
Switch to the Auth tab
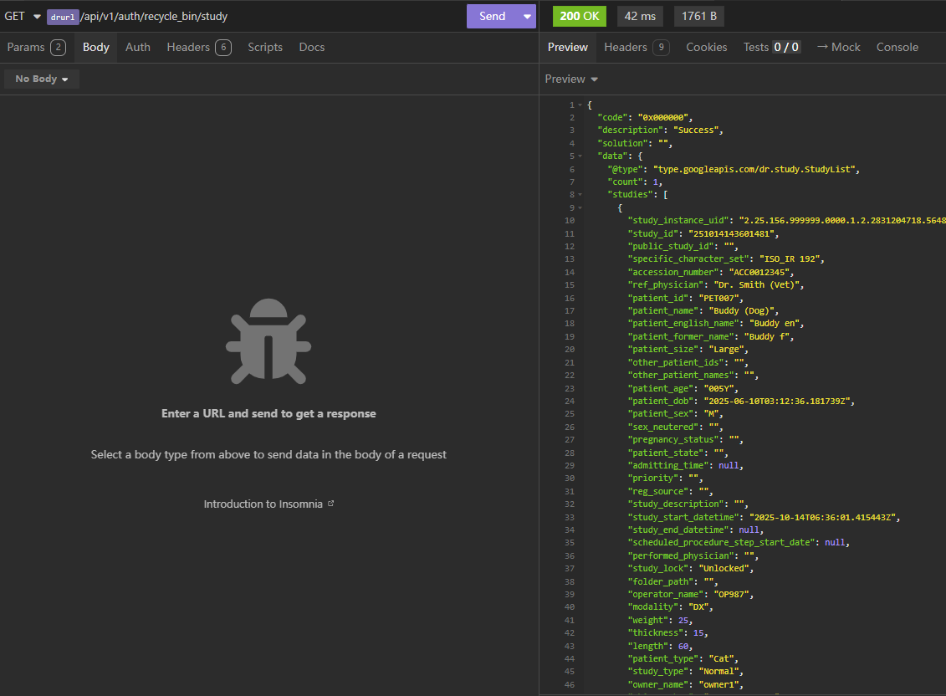click(138, 47)
